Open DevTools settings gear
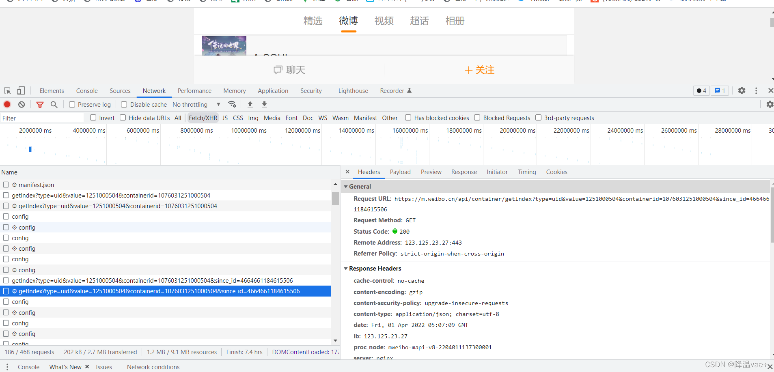The image size is (774, 372). [742, 91]
